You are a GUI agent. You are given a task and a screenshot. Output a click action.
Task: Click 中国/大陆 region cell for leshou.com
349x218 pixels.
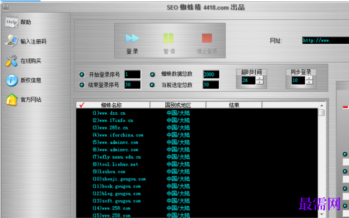pos(178,172)
